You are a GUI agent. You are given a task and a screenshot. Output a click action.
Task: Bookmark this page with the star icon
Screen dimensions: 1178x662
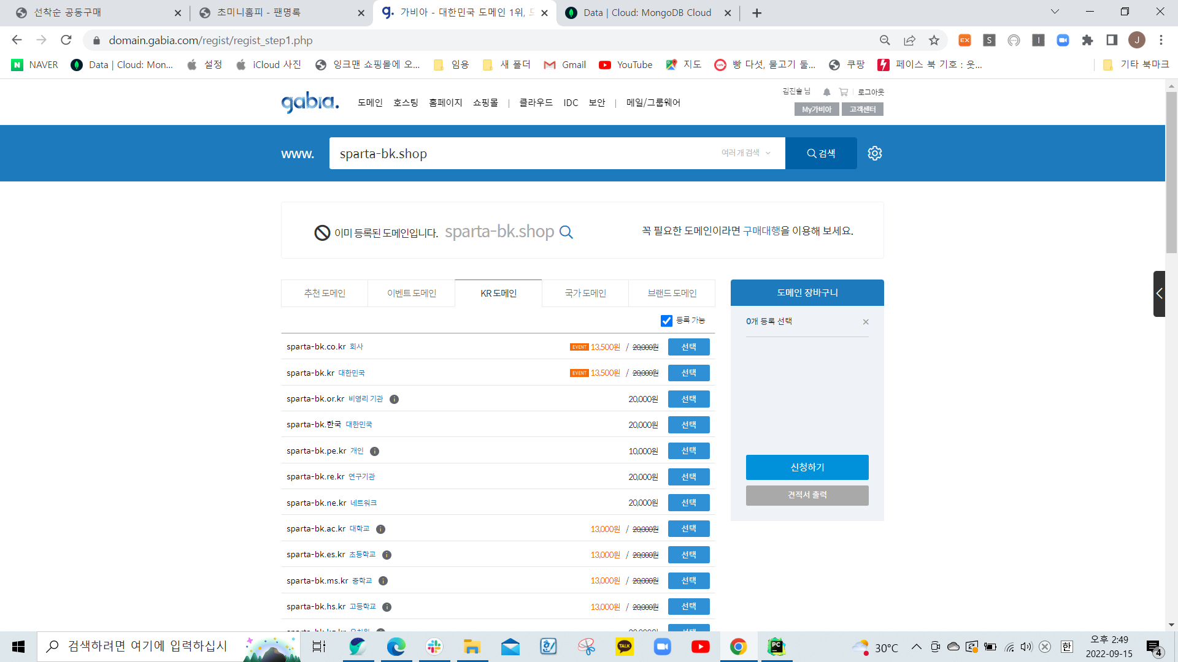pos(934,40)
